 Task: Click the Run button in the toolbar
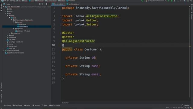(169, 1)
